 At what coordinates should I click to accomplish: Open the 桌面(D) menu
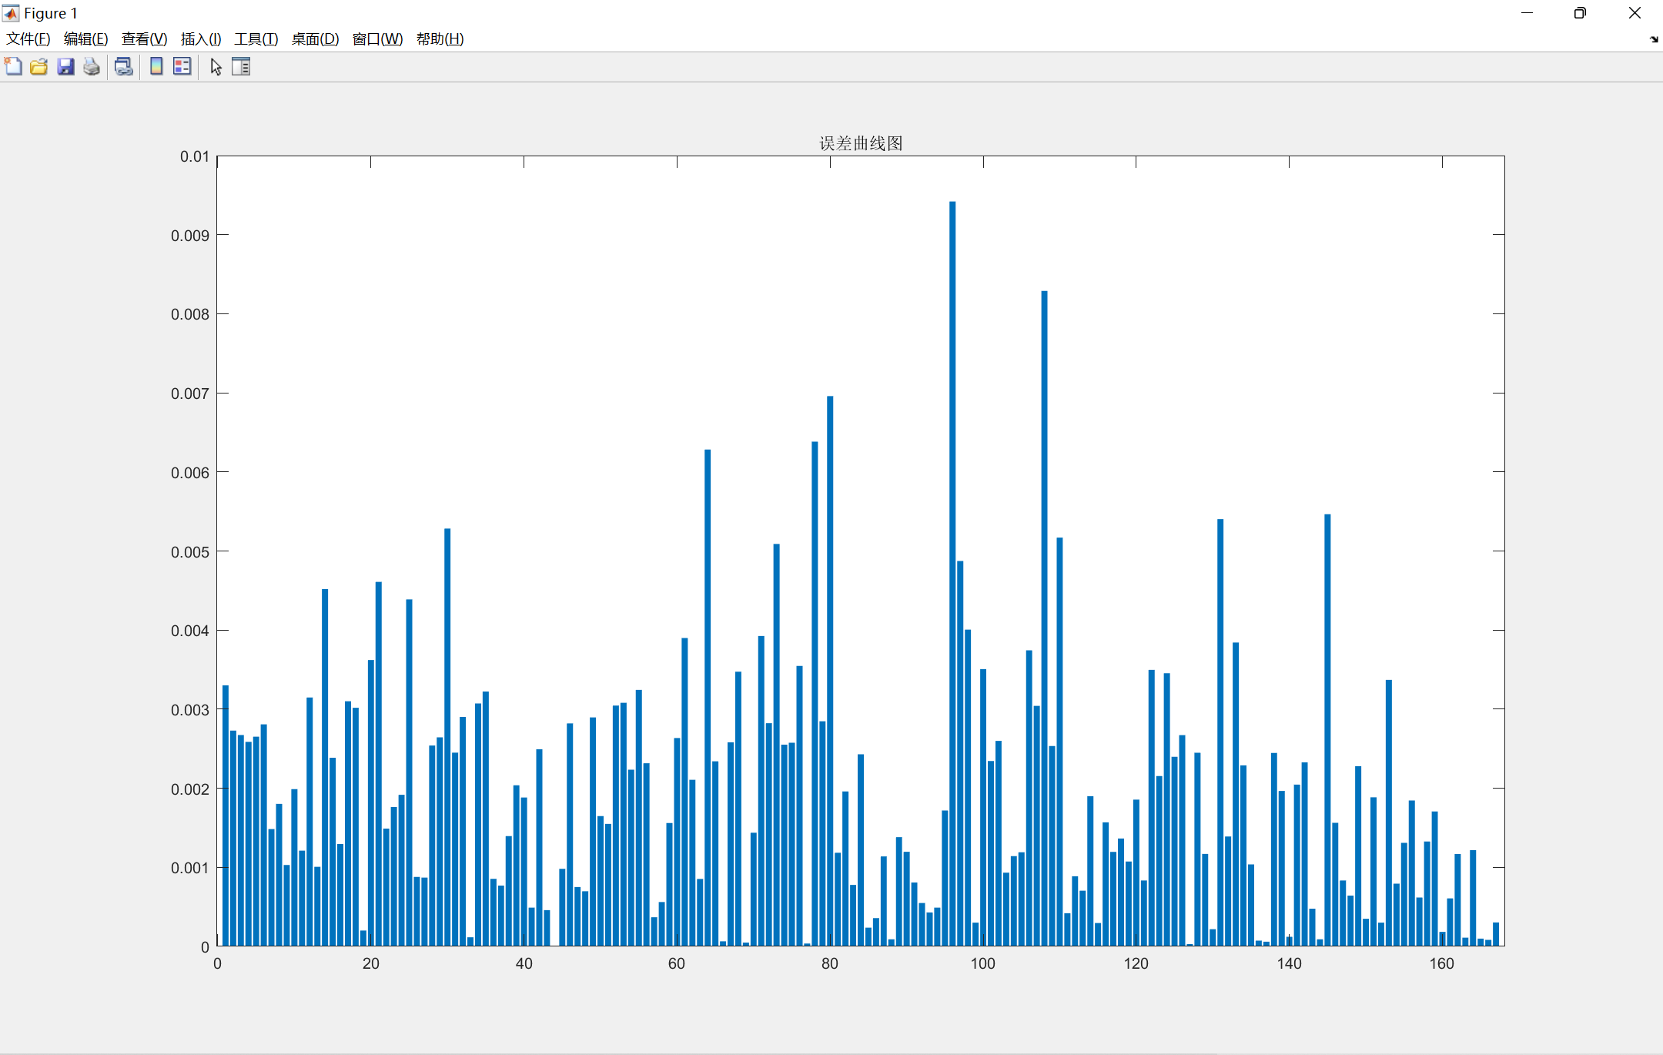click(315, 39)
